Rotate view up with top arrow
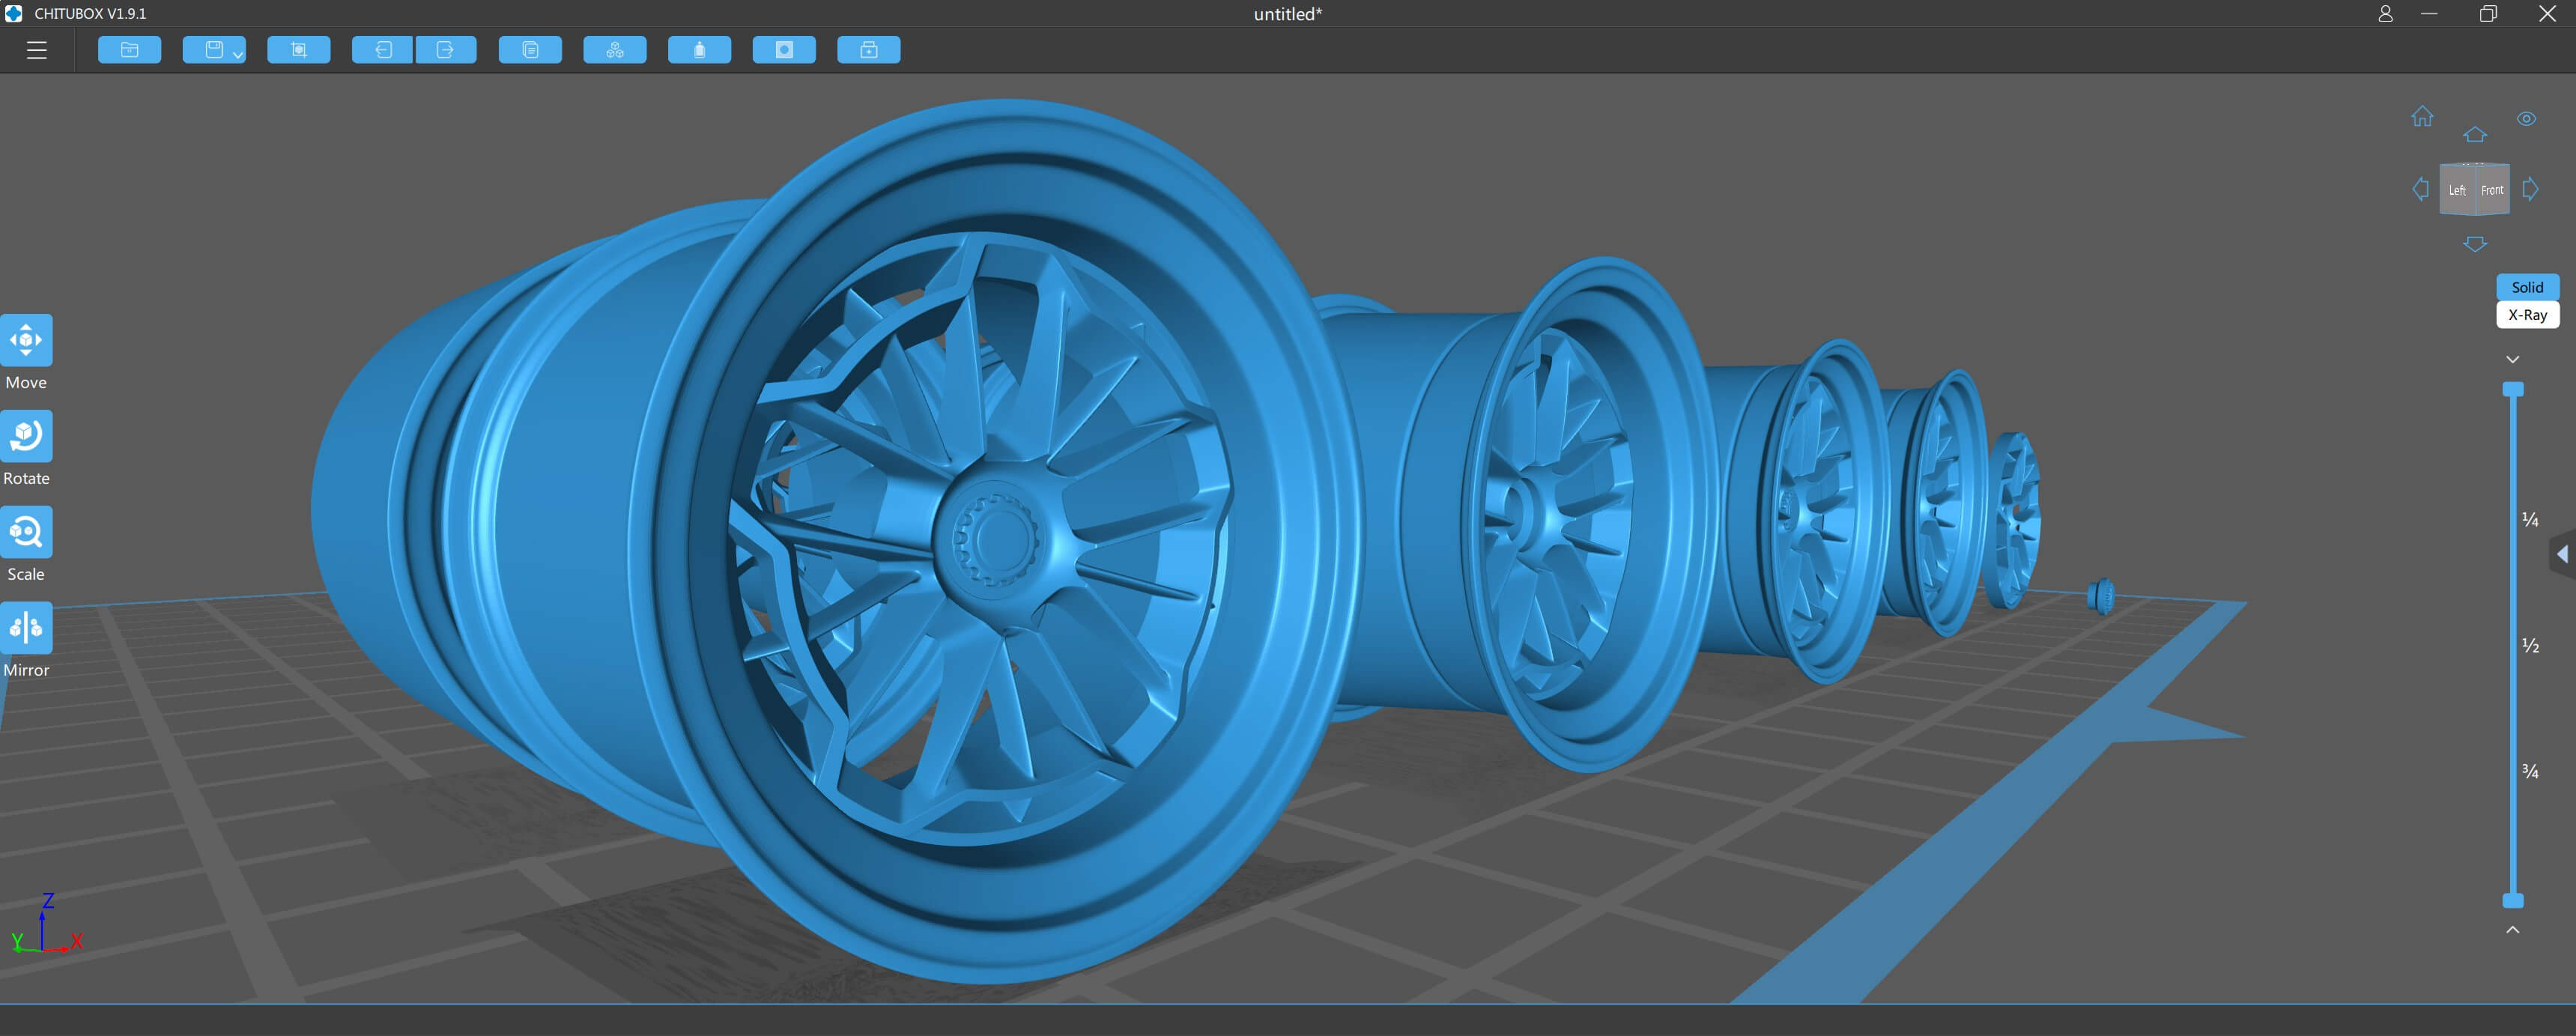 coord(2475,134)
